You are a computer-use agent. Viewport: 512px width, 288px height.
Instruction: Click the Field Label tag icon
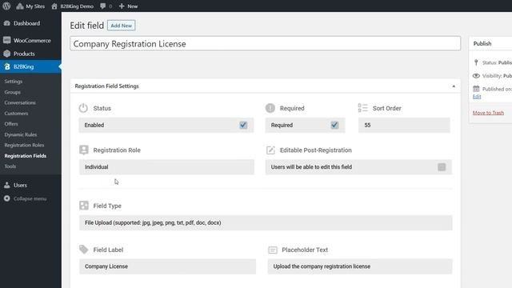click(84, 250)
